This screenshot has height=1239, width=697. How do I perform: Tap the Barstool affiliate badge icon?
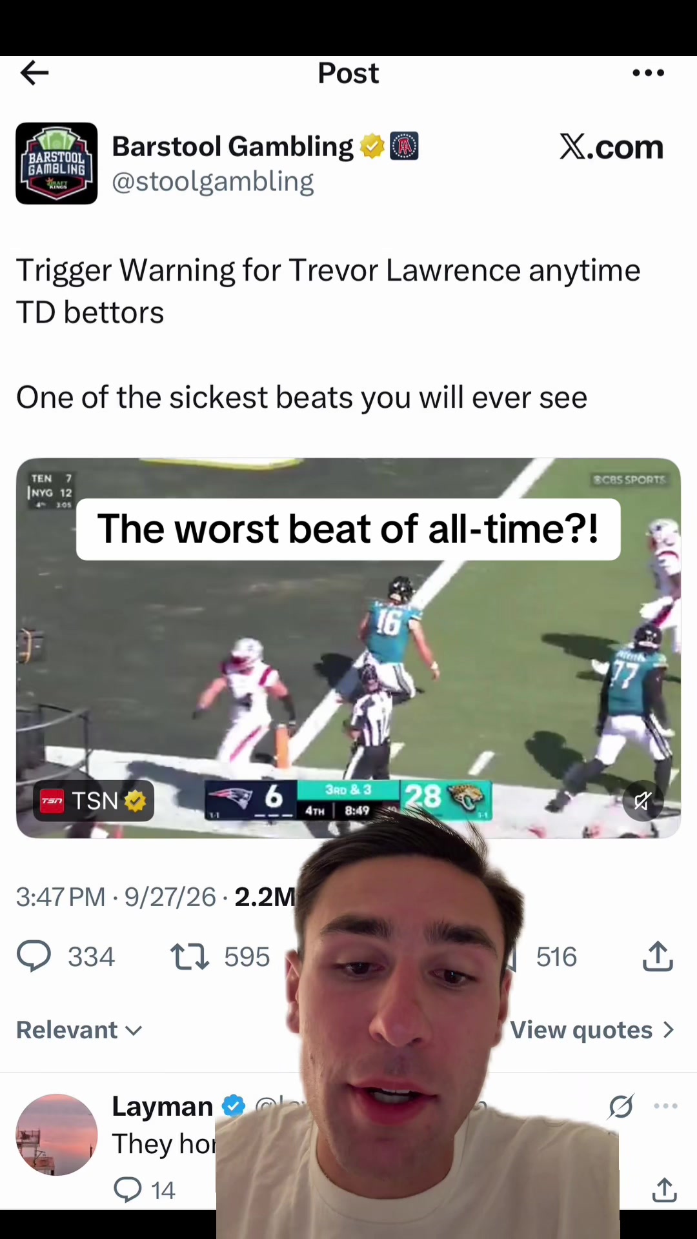(405, 146)
